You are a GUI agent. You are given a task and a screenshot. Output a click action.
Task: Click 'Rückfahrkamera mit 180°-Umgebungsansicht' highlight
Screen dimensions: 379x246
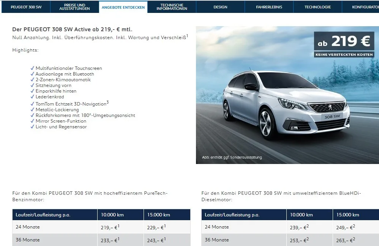tap(85, 115)
